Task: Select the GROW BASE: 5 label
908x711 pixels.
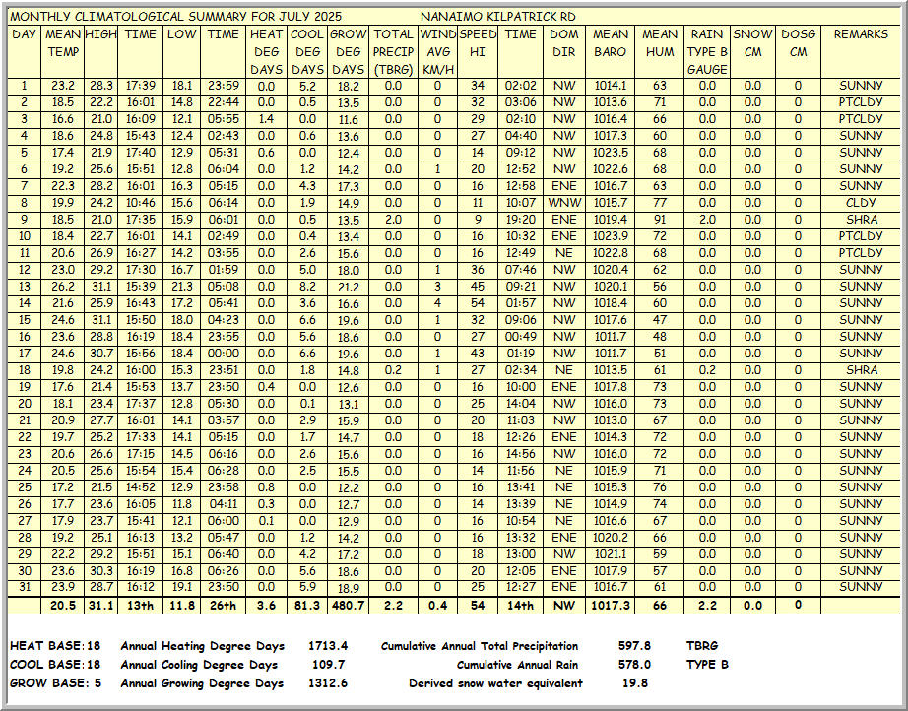Action: point(53,683)
